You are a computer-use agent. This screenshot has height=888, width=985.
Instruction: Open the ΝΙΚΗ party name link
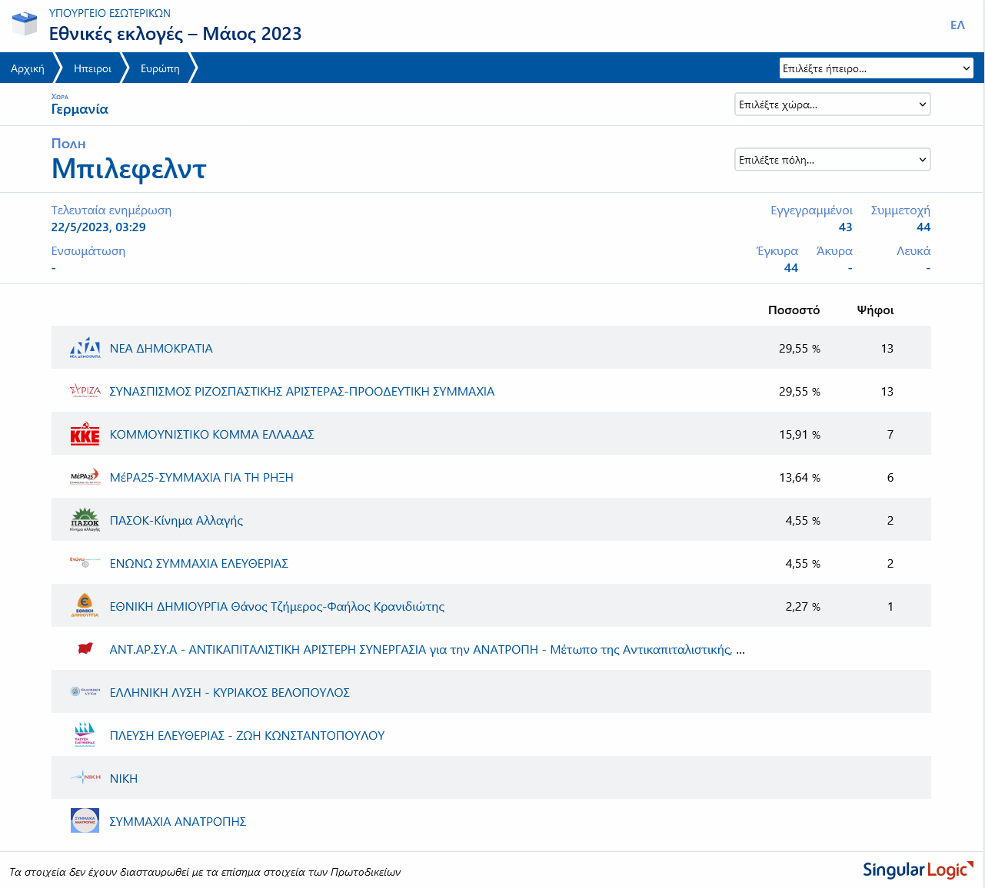pyautogui.click(x=124, y=778)
